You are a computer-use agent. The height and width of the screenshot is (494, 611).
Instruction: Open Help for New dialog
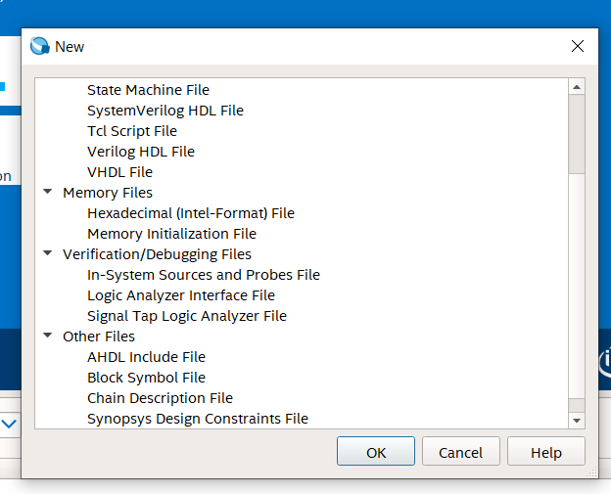click(x=545, y=452)
